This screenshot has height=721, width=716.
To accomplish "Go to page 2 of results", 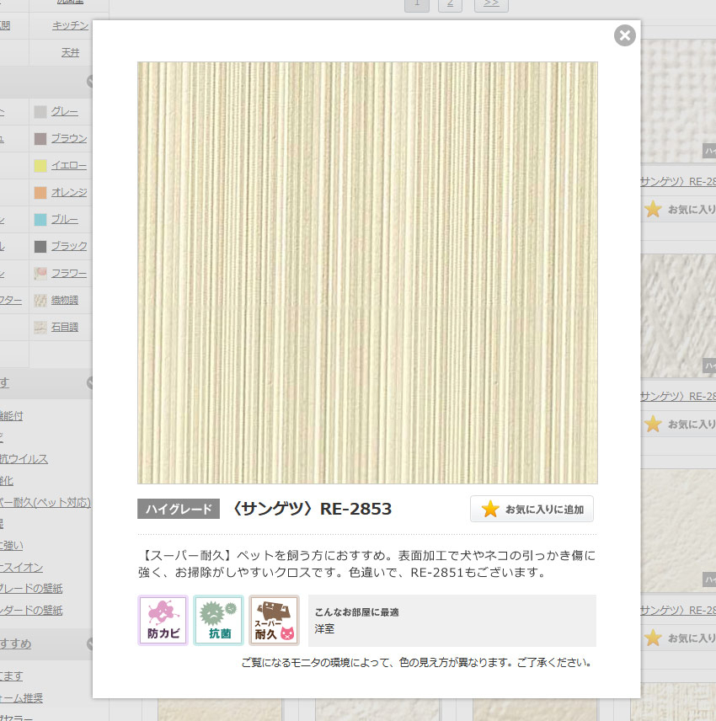I will [x=450, y=4].
